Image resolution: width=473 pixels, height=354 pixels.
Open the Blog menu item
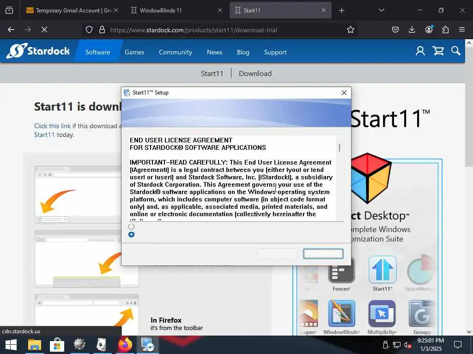coord(243,52)
